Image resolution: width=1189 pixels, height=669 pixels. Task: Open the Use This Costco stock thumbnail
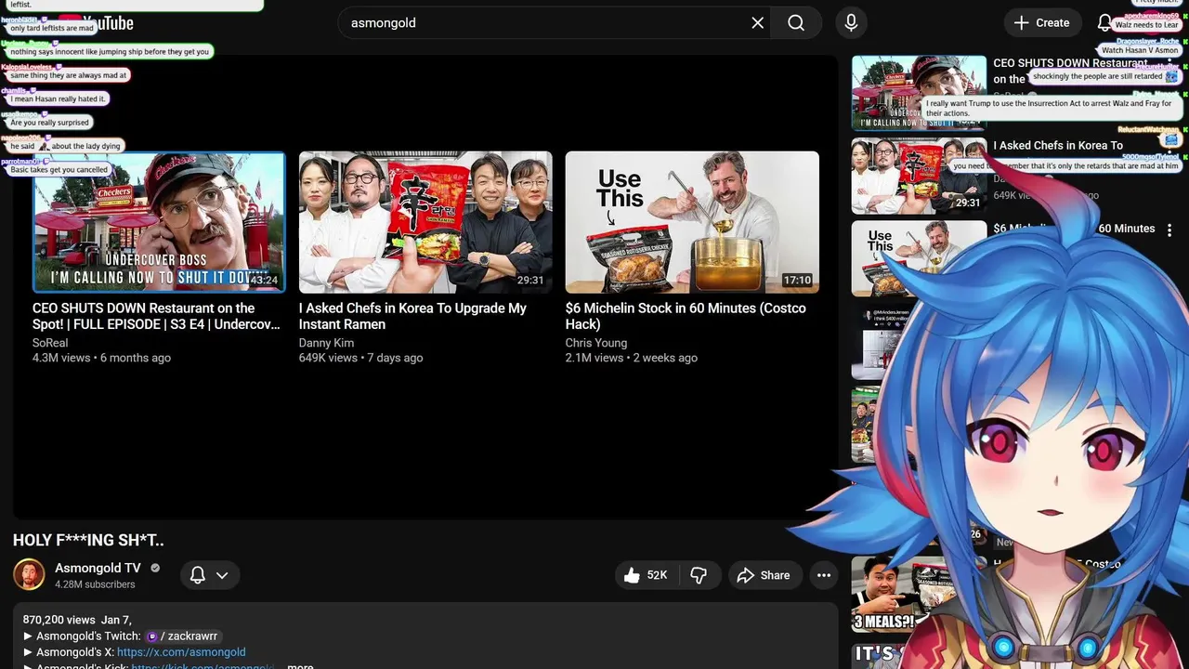click(x=692, y=222)
